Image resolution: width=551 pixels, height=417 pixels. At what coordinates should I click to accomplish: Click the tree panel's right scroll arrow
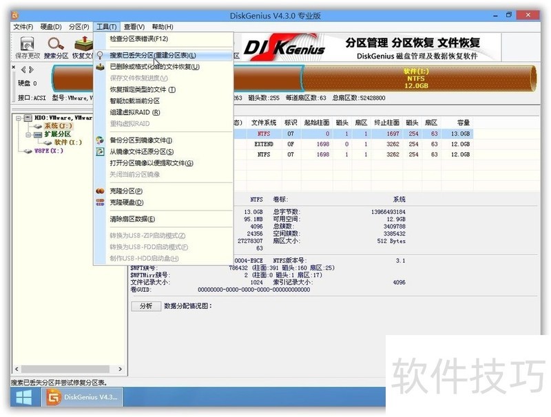[120, 369]
